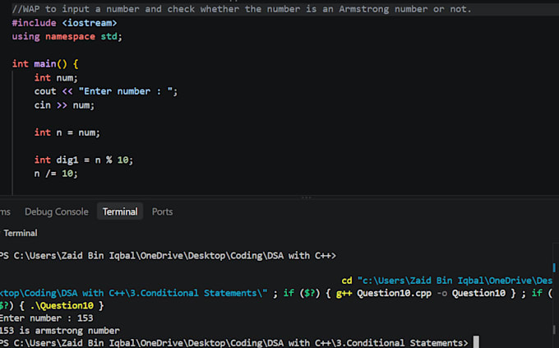Click the first PS prompt ending 'DSA with C++>'
This screenshot has width=559, height=348.
click(x=168, y=256)
